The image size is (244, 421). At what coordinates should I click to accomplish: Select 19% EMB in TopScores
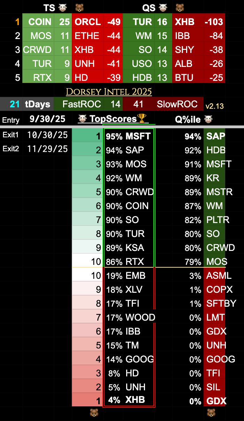pyautogui.click(x=126, y=276)
